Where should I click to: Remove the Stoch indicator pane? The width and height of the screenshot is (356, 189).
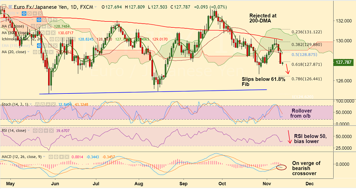coord(53,104)
